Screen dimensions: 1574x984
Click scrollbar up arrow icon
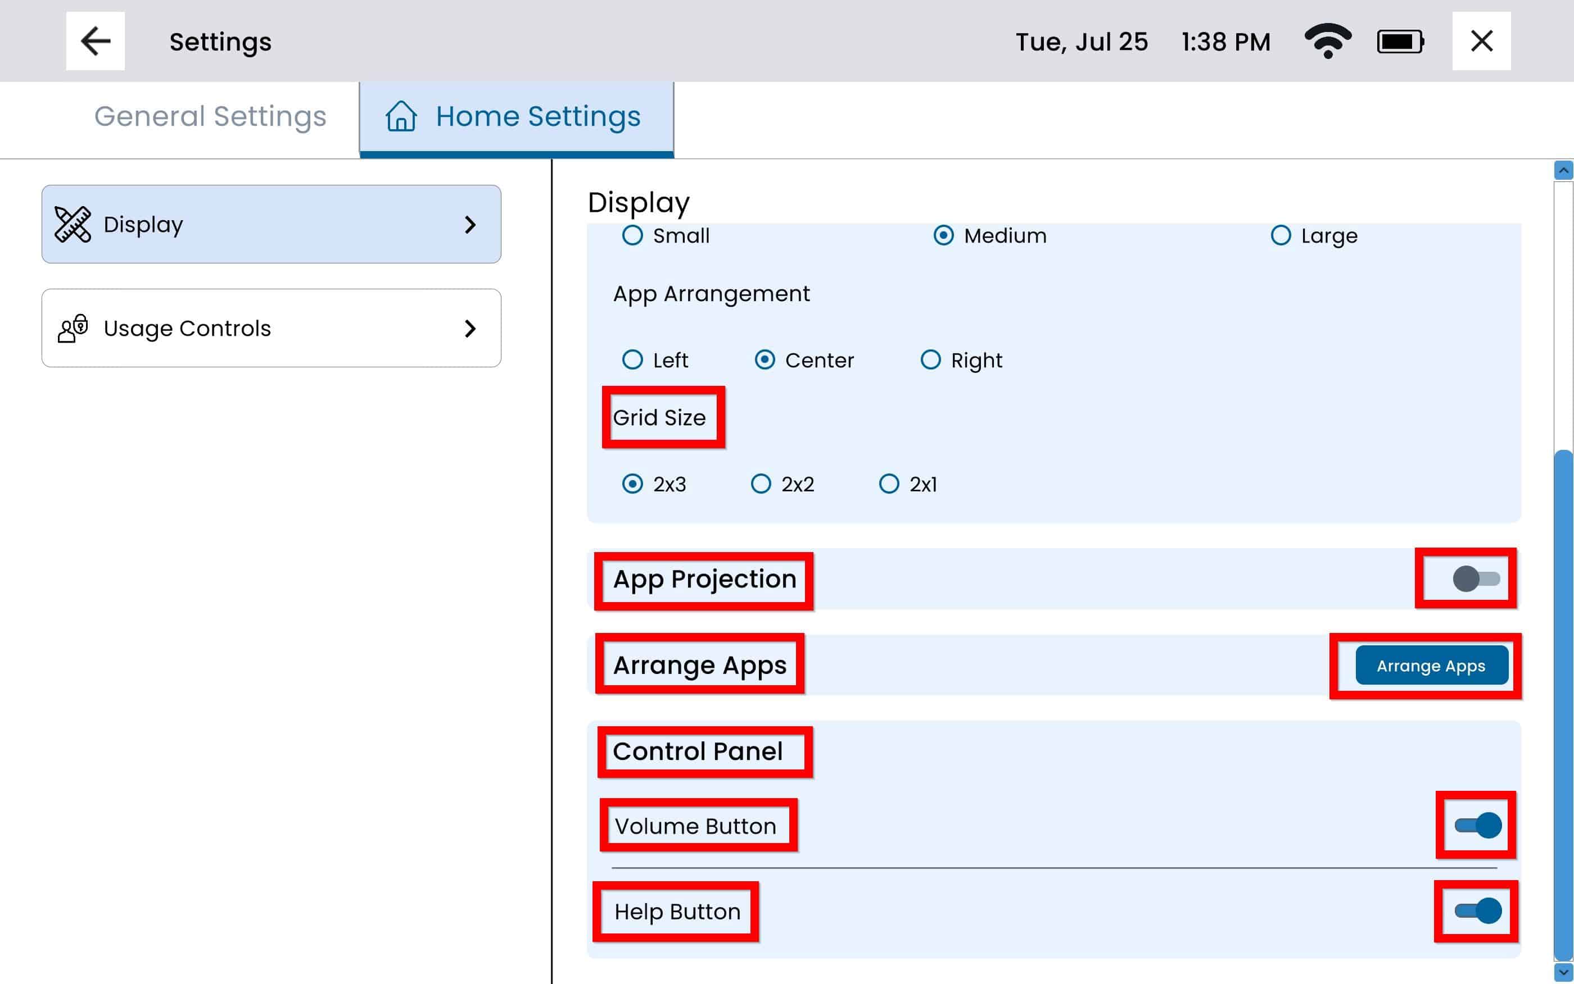[x=1563, y=171]
